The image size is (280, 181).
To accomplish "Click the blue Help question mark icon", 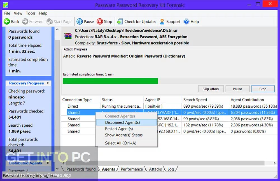I will pyautogui.click(x=186, y=21).
